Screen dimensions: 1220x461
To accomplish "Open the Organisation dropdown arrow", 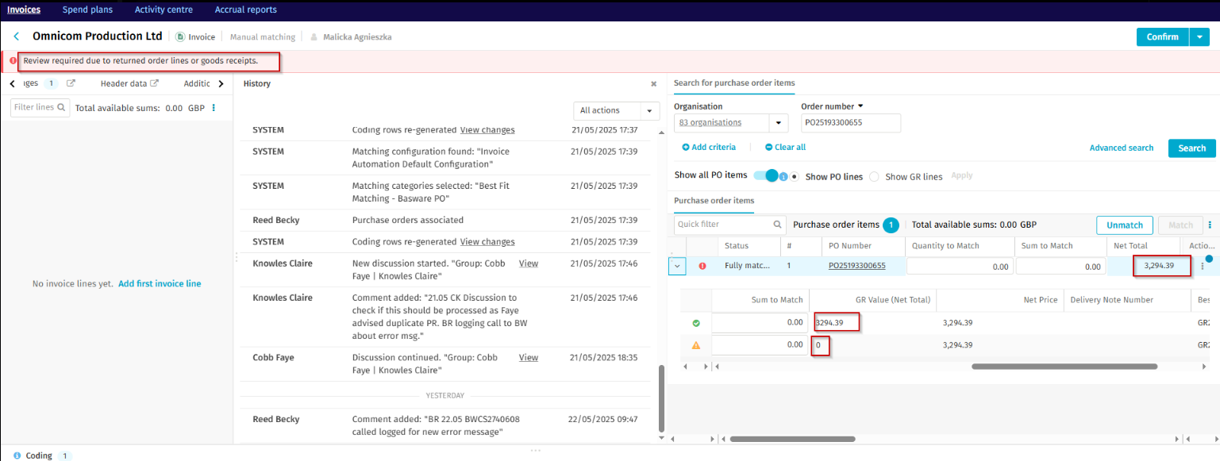I will click(778, 123).
